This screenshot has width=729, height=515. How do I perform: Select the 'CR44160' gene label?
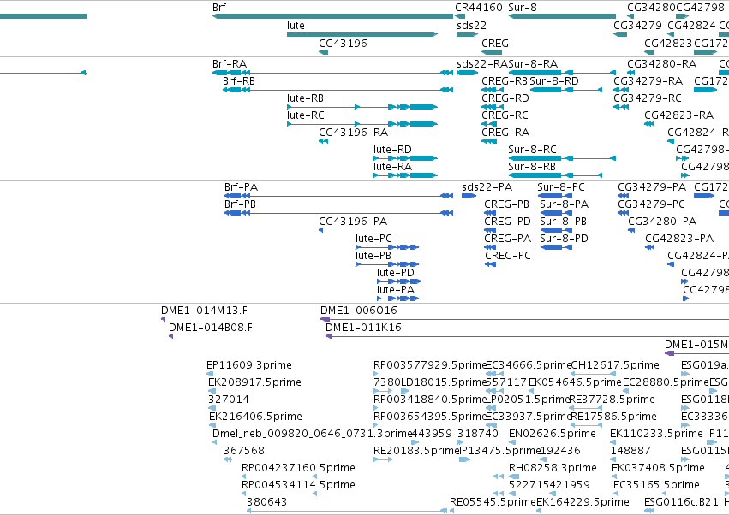coord(478,8)
